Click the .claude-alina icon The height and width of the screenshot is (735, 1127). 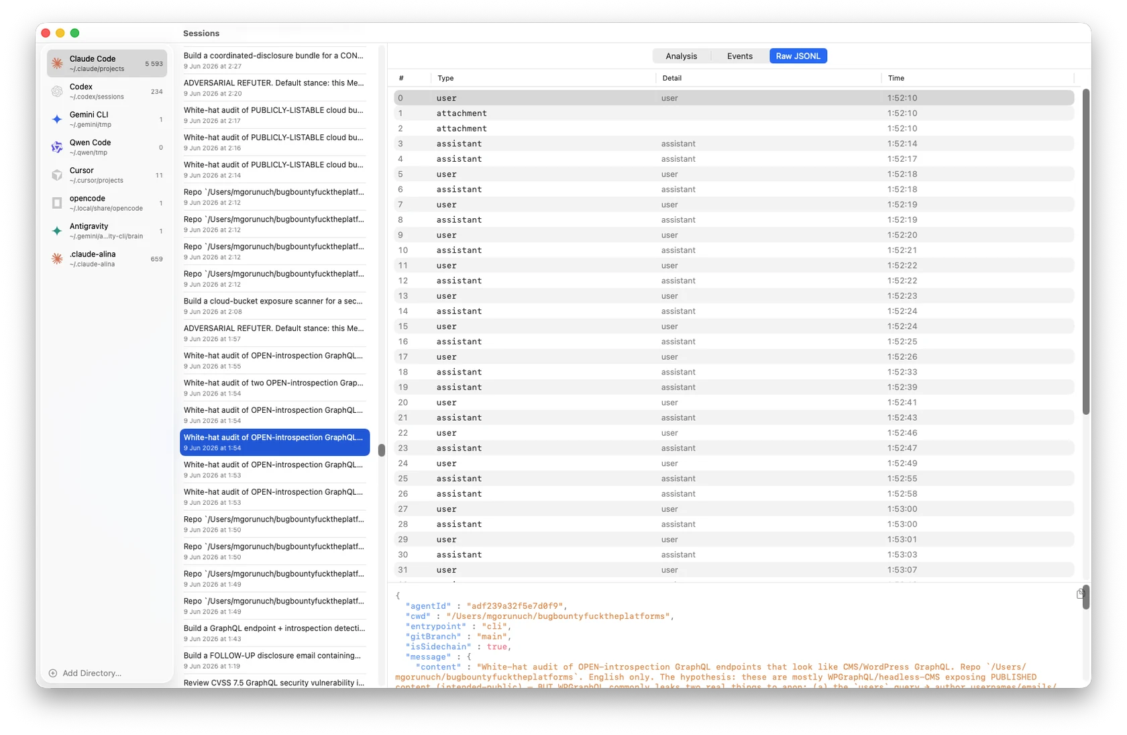click(57, 259)
